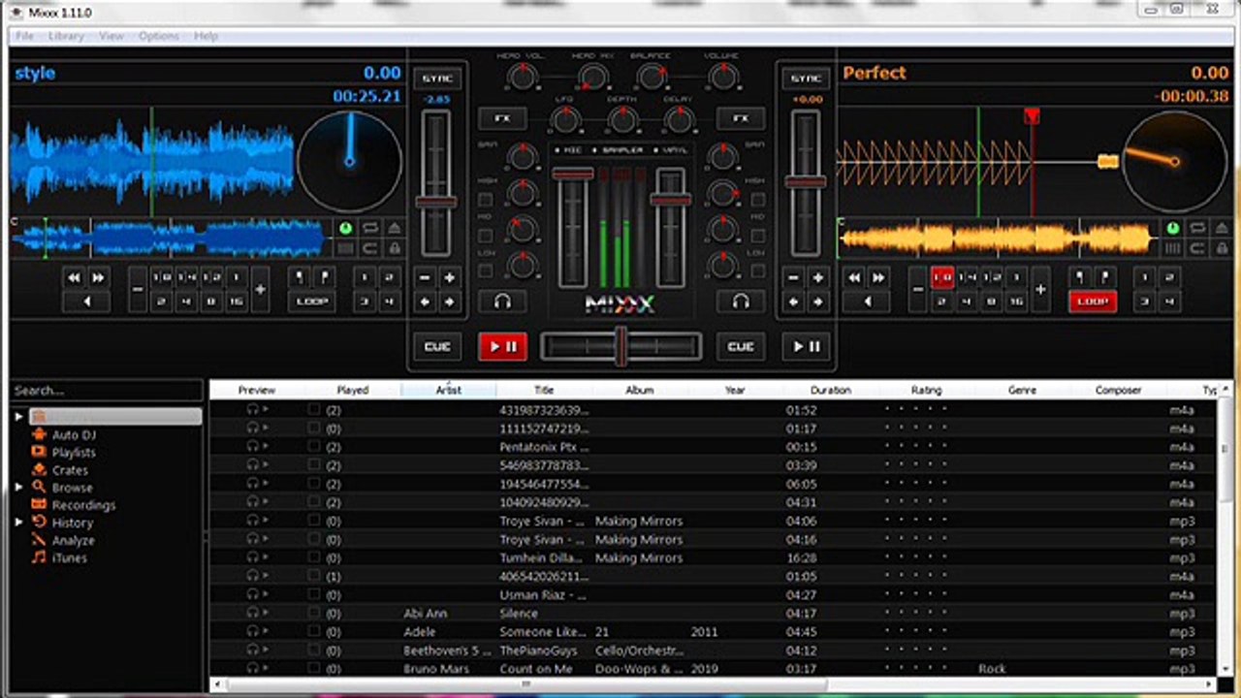Sort the library by the Artist column

point(448,390)
